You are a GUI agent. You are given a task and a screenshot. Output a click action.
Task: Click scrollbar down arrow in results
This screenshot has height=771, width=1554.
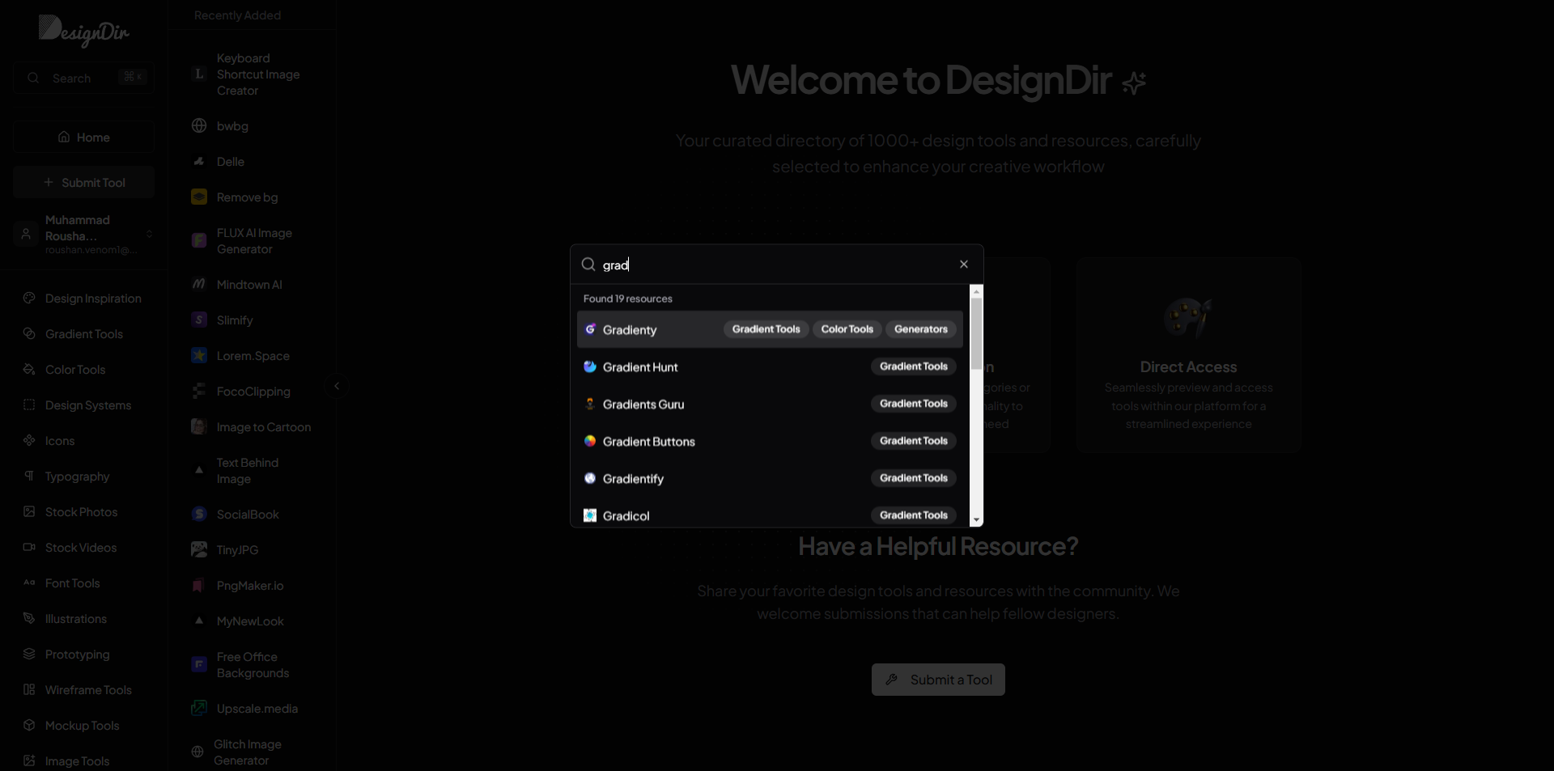(x=976, y=520)
